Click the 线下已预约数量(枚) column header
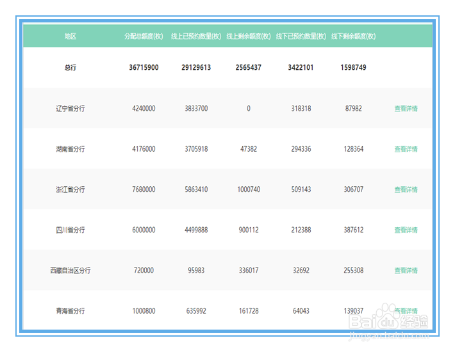The image size is (455, 352). coord(301,36)
